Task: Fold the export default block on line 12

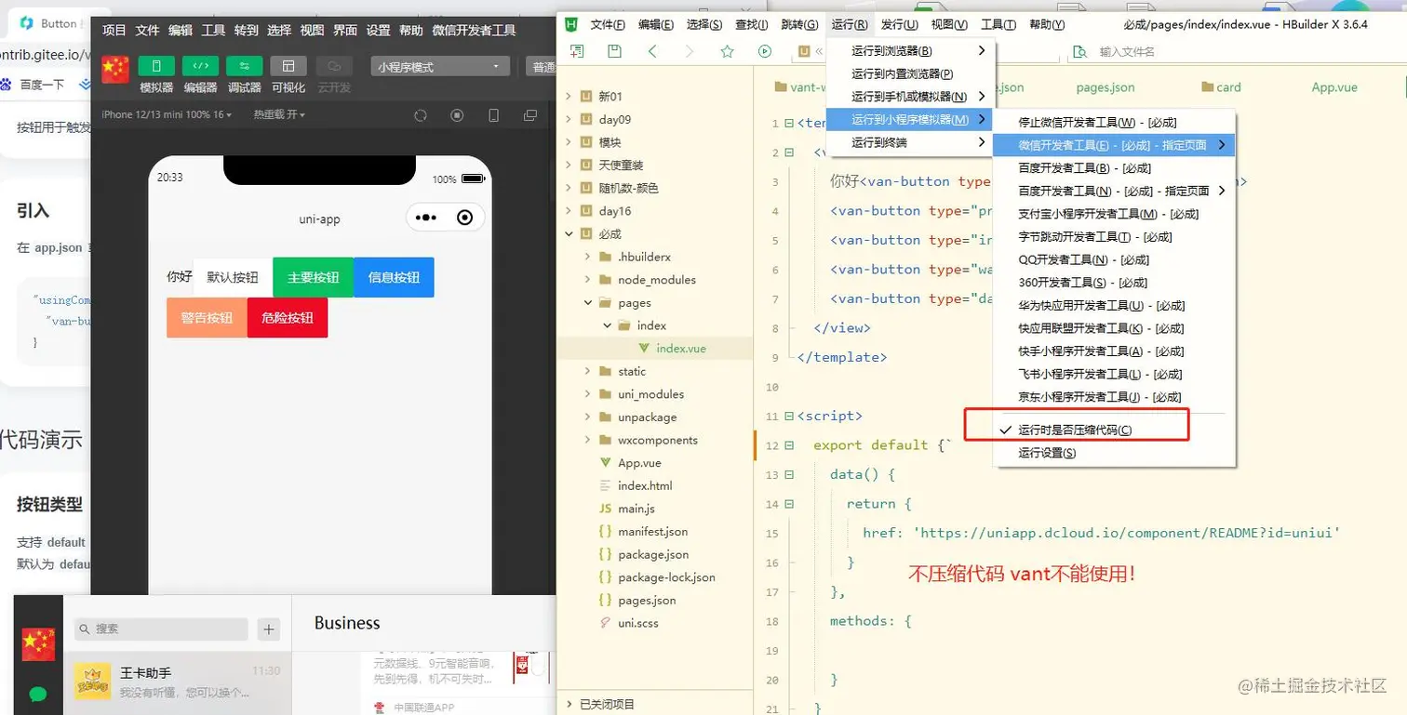Action: click(789, 445)
